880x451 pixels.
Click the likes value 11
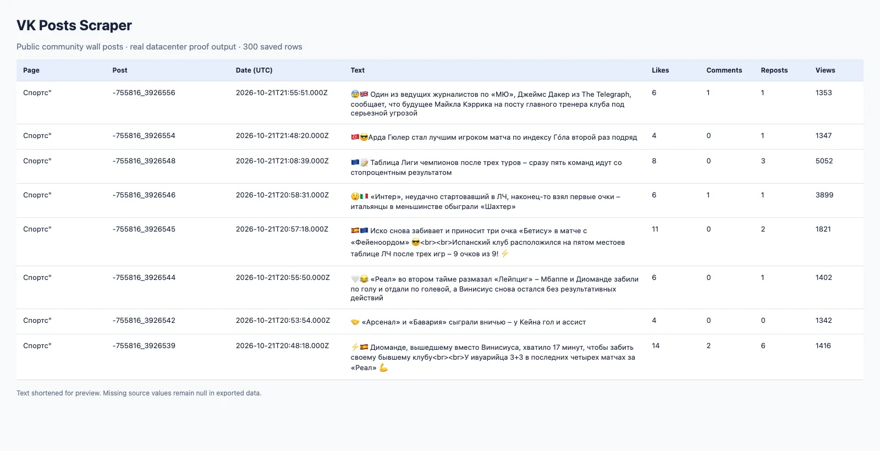point(655,229)
